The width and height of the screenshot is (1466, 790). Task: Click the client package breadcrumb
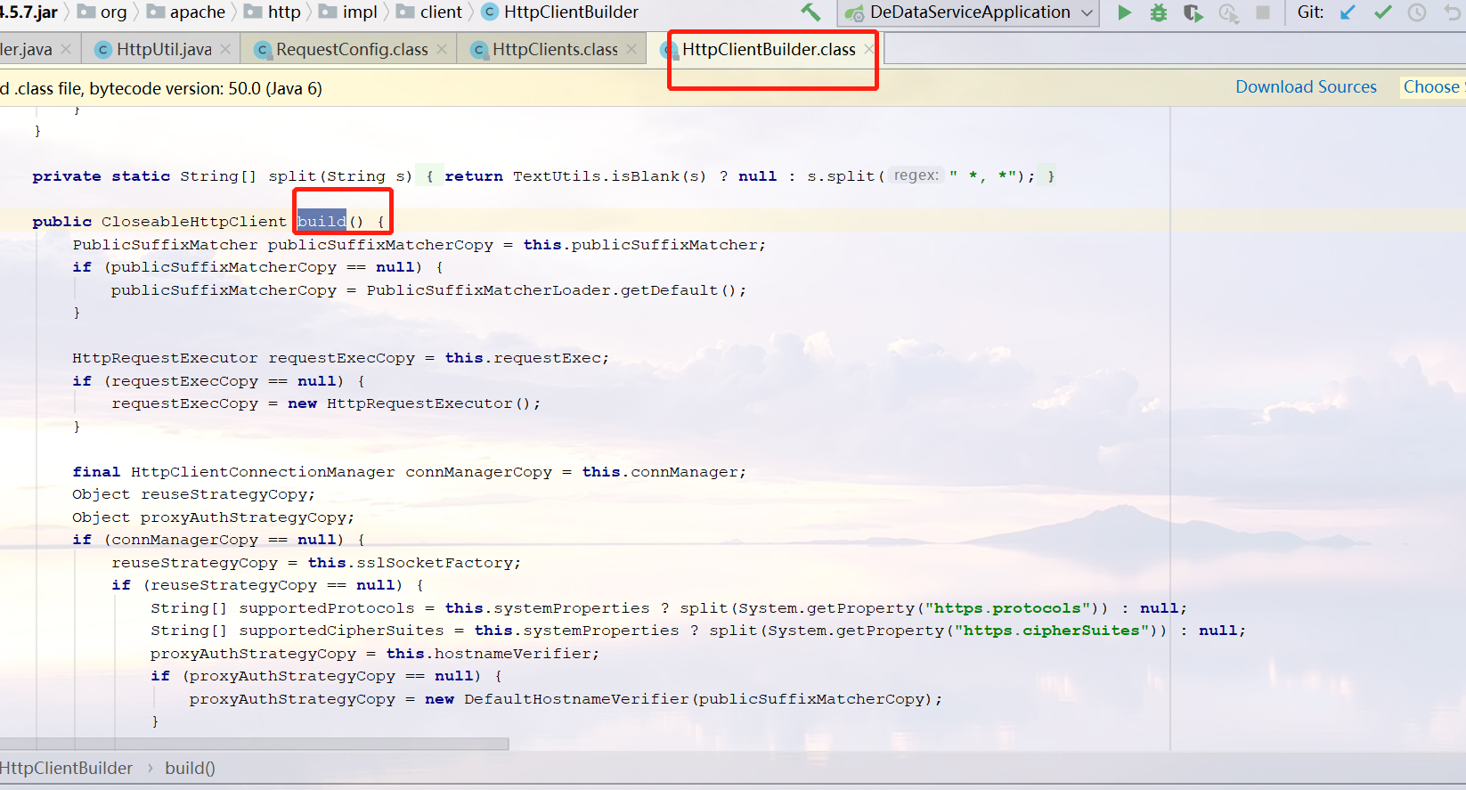429,12
